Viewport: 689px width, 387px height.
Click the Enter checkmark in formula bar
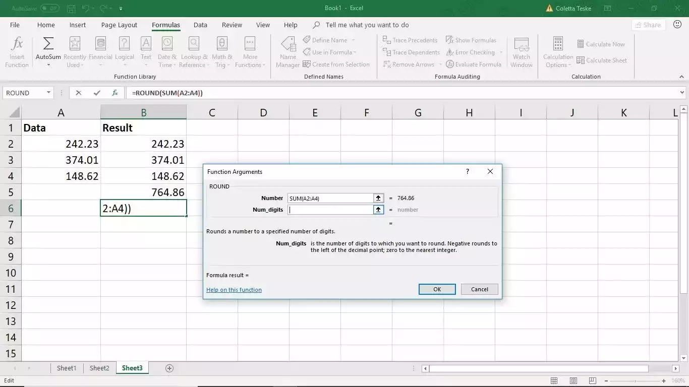(97, 93)
